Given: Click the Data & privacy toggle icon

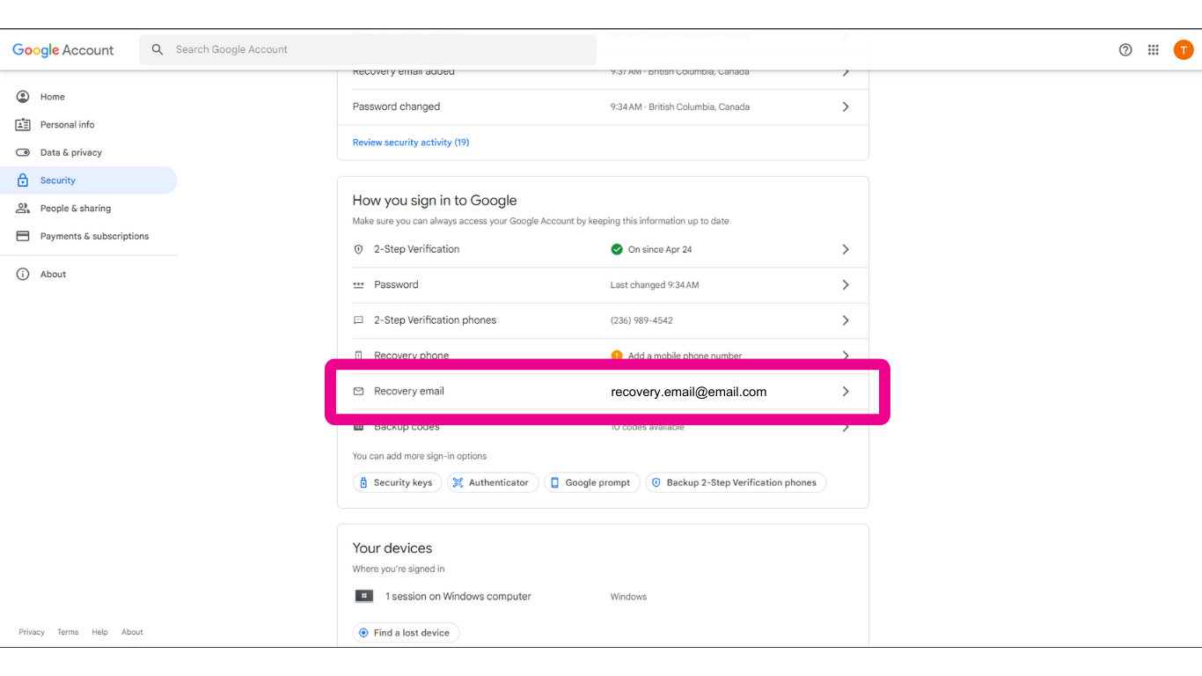Looking at the screenshot, I should click(x=23, y=152).
